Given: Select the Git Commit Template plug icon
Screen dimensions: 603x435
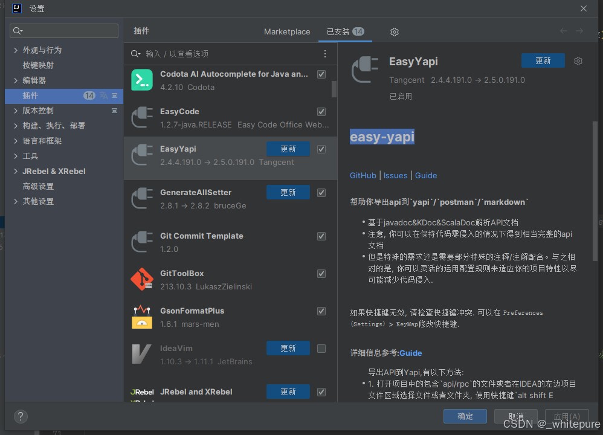Looking at the screenshot, I should click(142, 242).
